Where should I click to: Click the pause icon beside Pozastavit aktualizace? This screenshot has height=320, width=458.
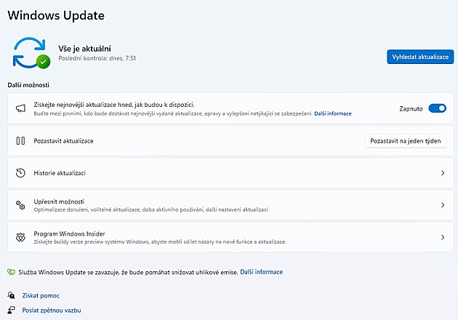click(20, 141)
